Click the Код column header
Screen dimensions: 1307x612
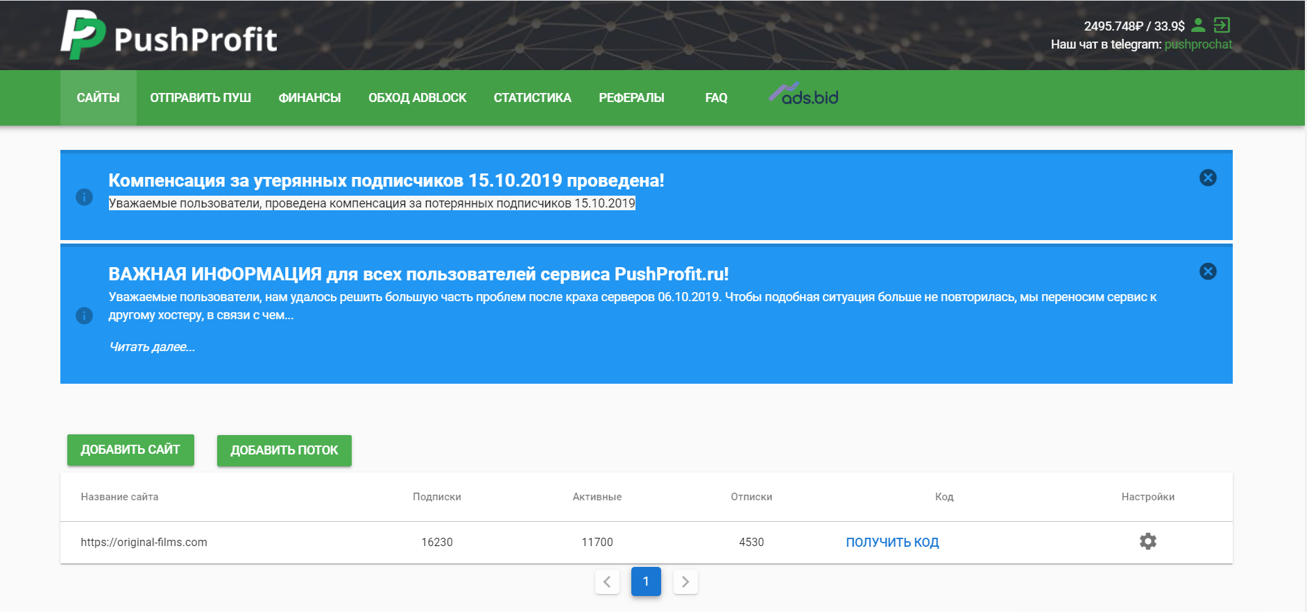coord(944,497)
